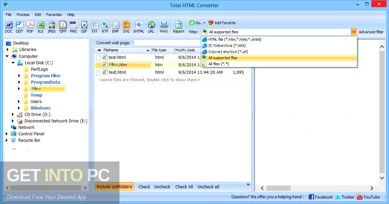Open the URL conversion tool

[x=151, y=27]
